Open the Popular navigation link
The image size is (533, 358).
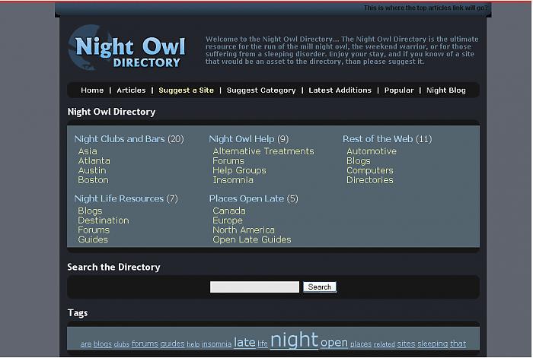tap(399, 90)
